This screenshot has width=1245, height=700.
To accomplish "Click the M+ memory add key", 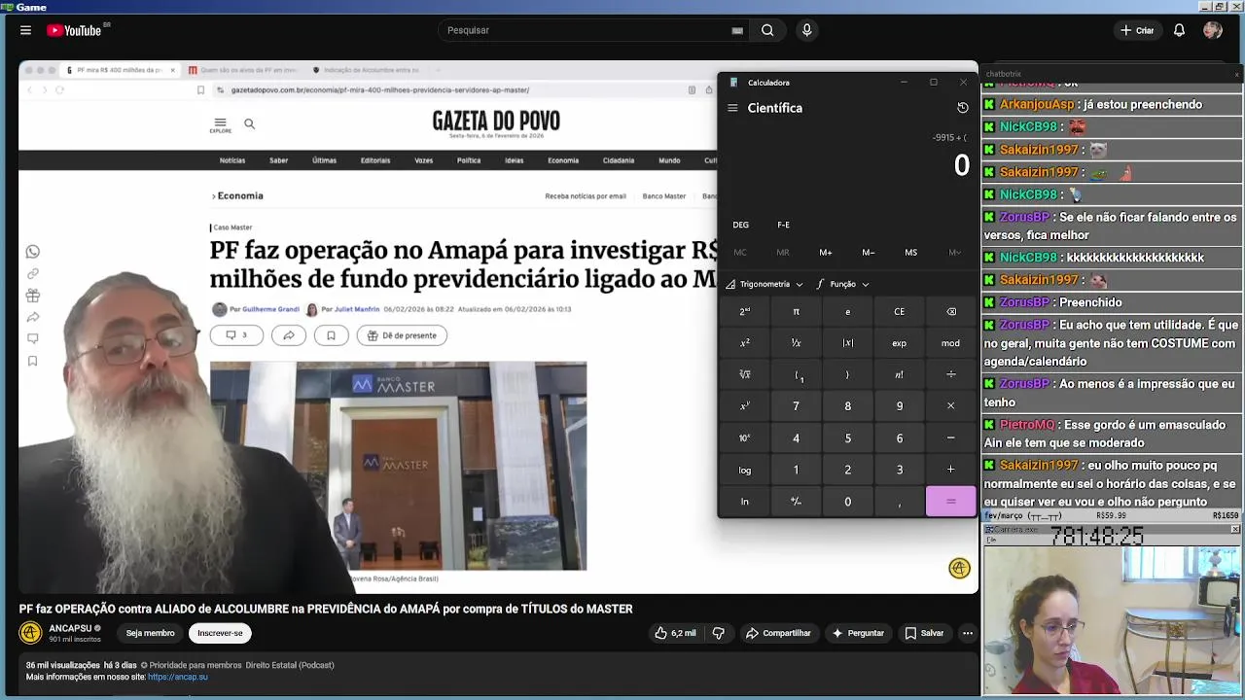I will [826, 252].
